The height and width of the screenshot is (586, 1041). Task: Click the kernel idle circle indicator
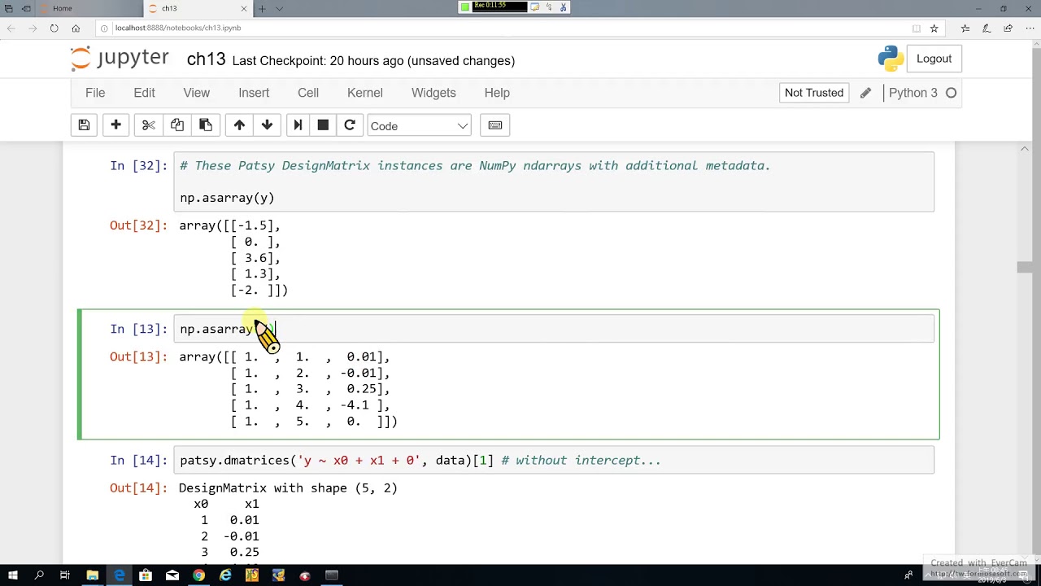pyautogui.click(x=951, y=93)
